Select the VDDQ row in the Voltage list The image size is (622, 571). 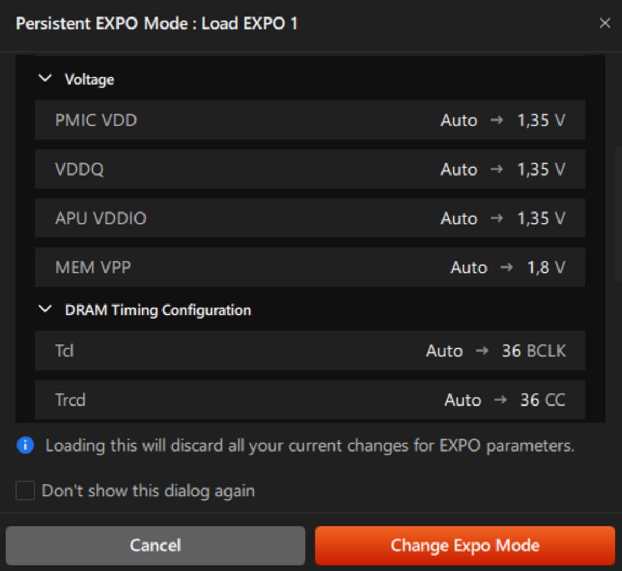tap(310, 169)
